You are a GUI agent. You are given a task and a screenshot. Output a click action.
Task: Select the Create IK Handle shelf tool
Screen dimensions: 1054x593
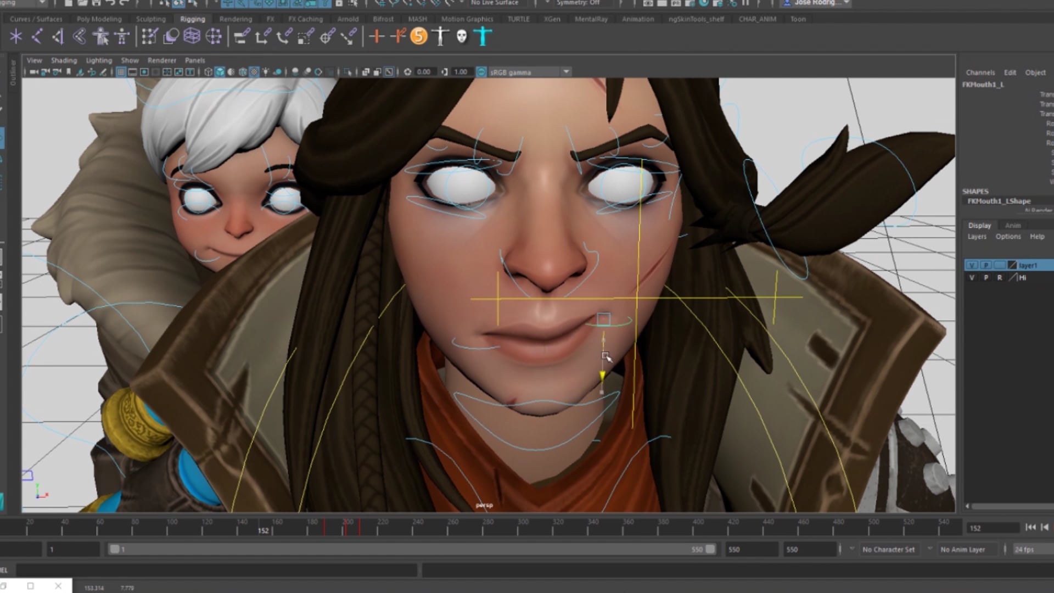(x=79, y=37)
